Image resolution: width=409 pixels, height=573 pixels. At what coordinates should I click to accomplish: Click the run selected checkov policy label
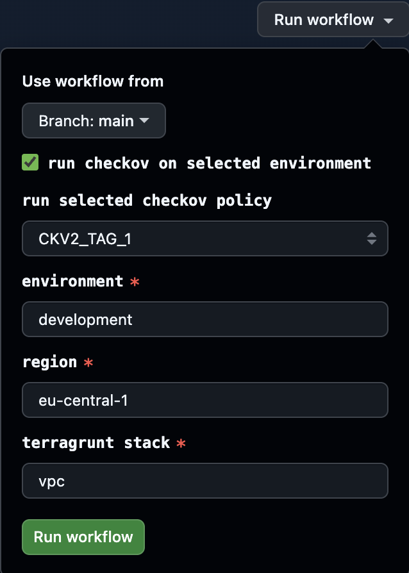tap(147, 201)
